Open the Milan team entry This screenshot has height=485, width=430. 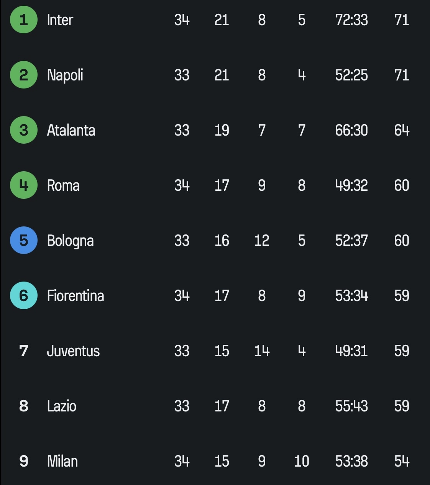point(62,461)
